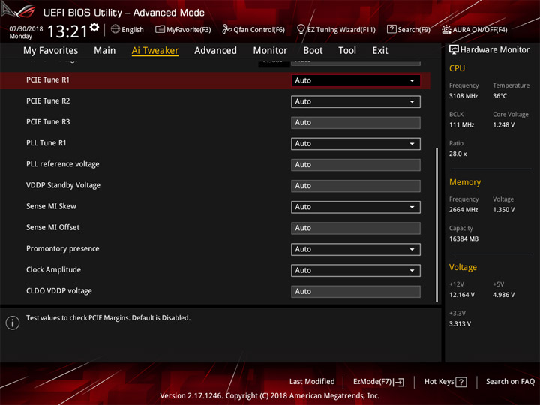Click the Sense MI Offset field
The image size is (540, 405).
tap(355, 228)
